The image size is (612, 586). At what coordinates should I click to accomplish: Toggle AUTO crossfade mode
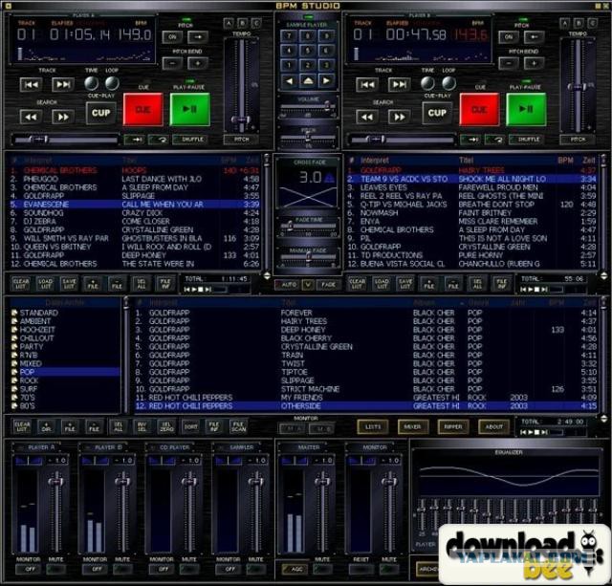(x=287, y=285)
